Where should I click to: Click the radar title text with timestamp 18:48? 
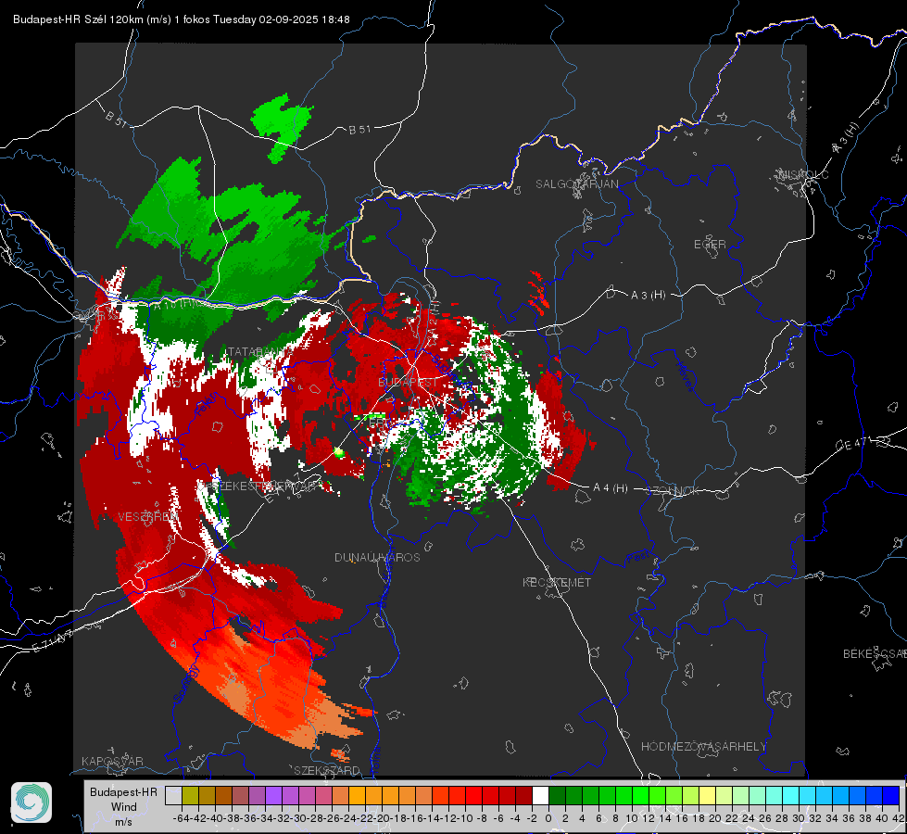(x=181, y=19)
